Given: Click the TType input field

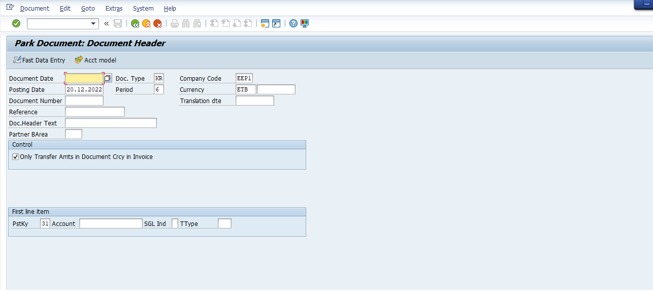Looking at the screenshot, I should click(x=224, y=223).
